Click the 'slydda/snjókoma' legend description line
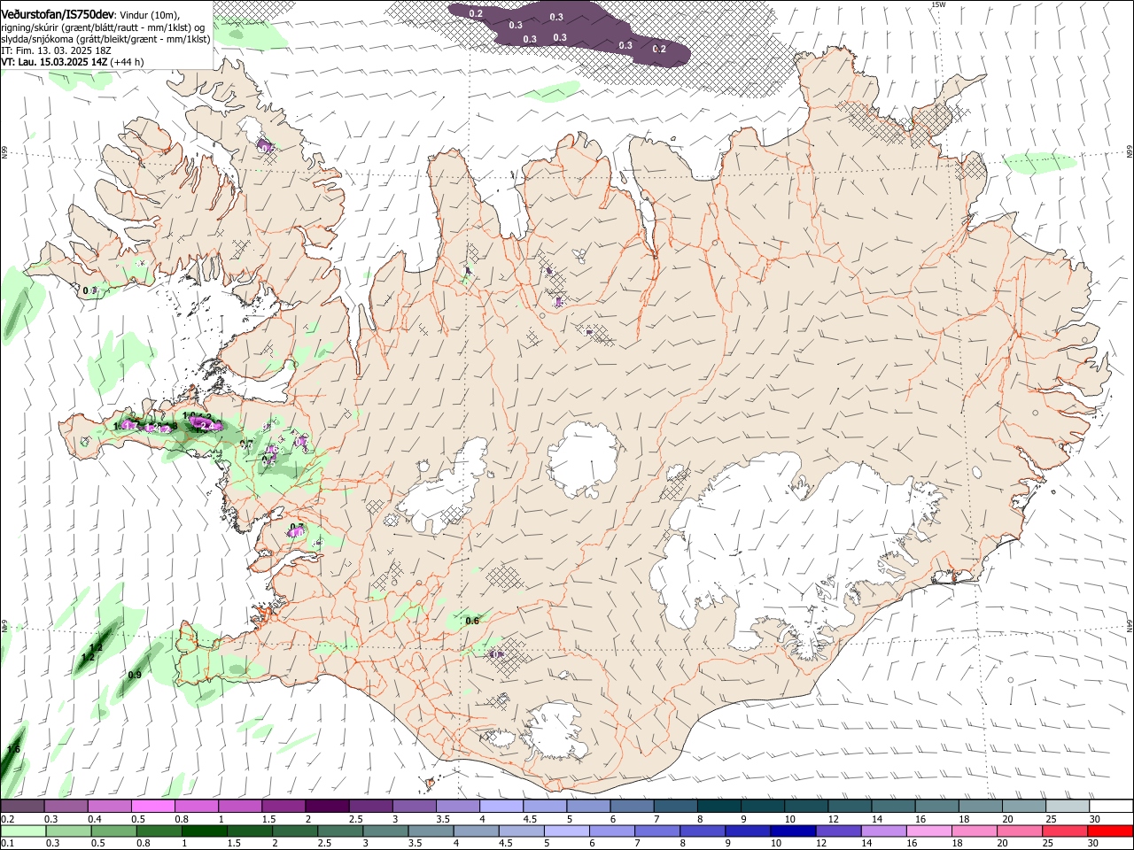Image resolution: width=1134 pixels, height=850 pixels. click(105, 39)
